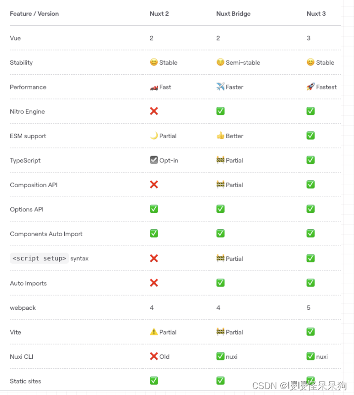
Task: Click the rocket icon next to Fastest
Action: pos(310,87)
